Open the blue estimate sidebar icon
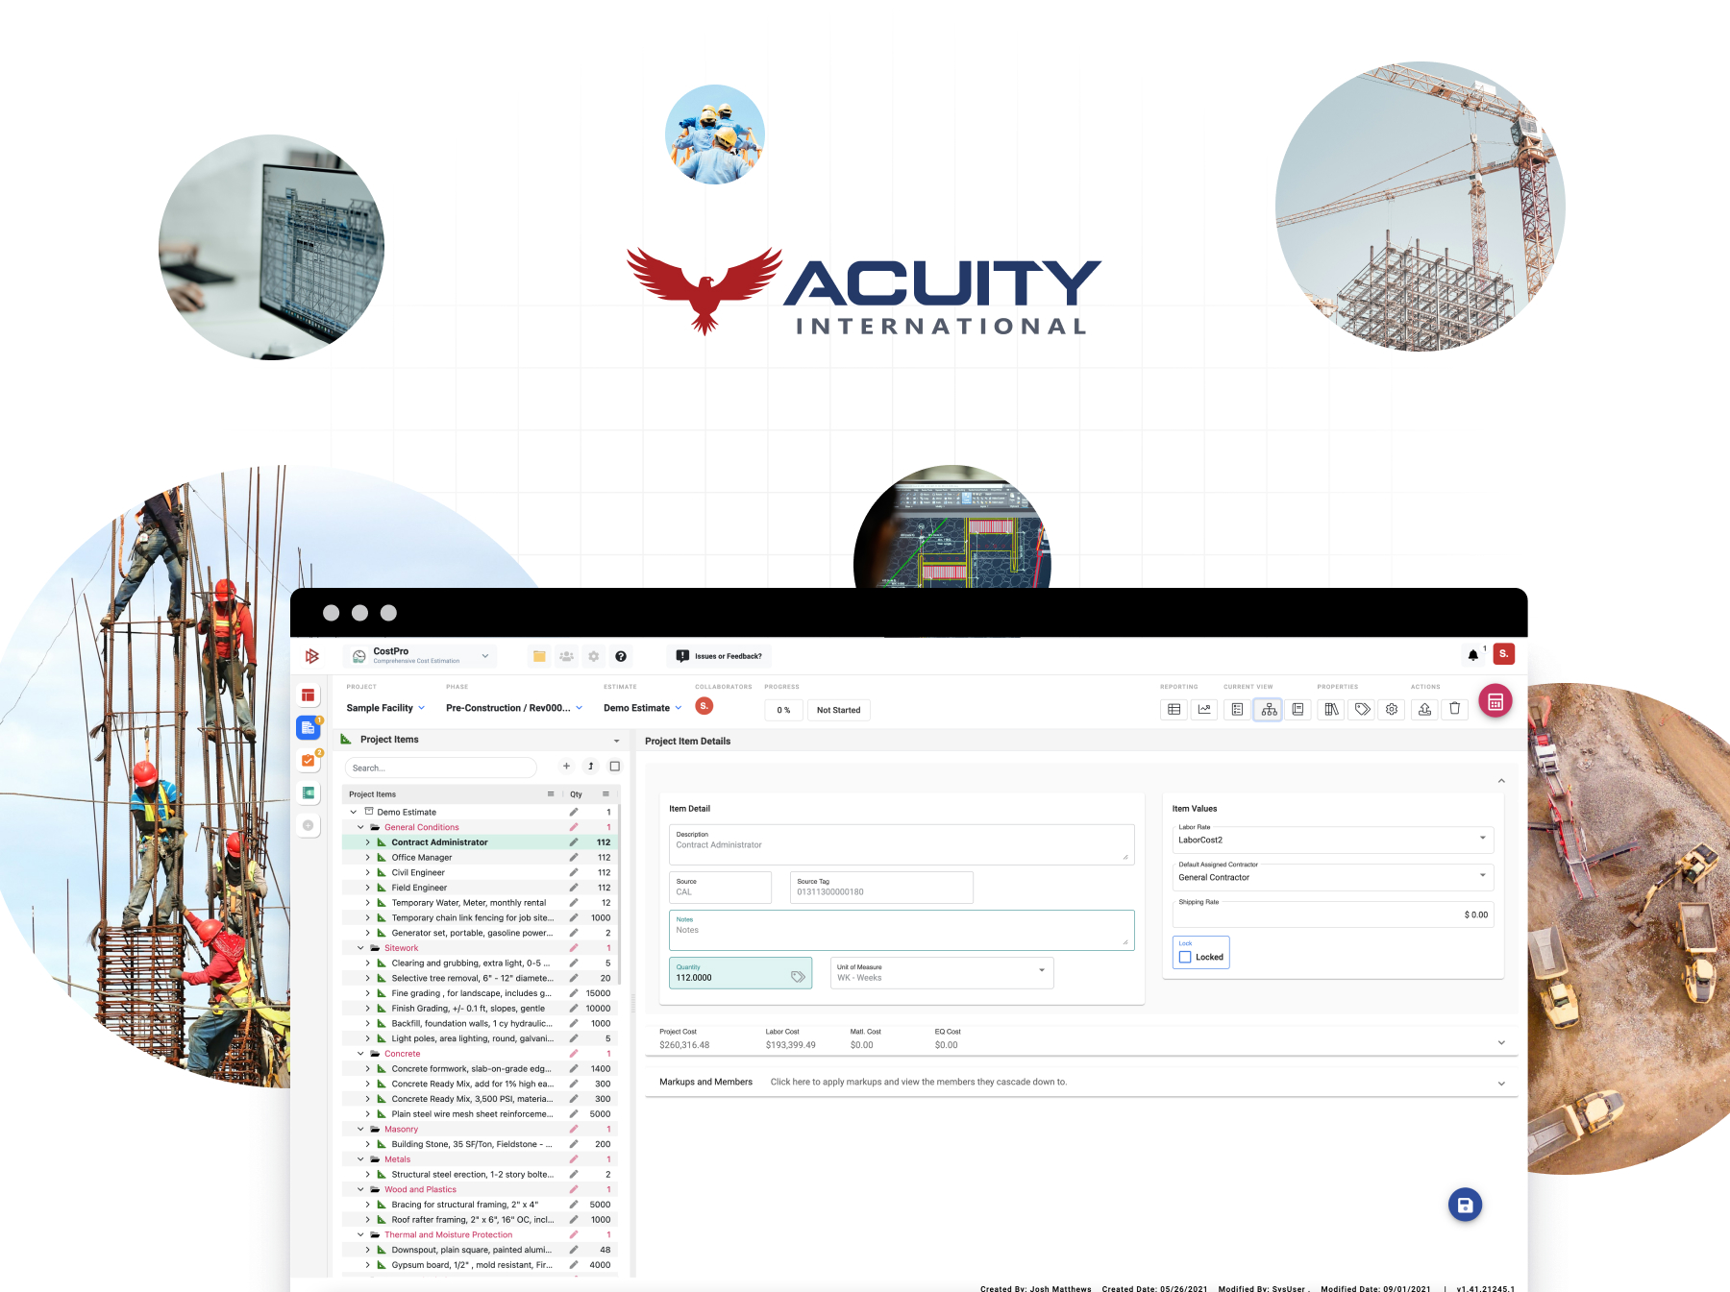Image resolution: width=1730 pixels, height=1292 pixels. [x=308, y=728]
